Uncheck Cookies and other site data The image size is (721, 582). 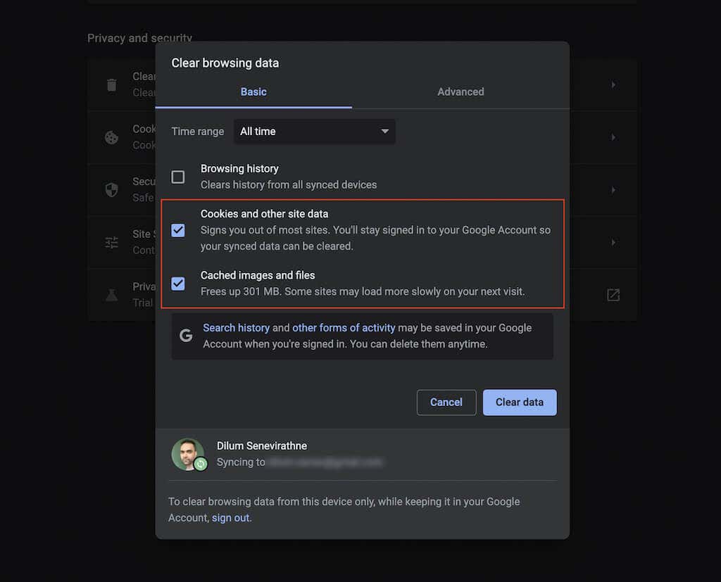click(x=178, y=230)
